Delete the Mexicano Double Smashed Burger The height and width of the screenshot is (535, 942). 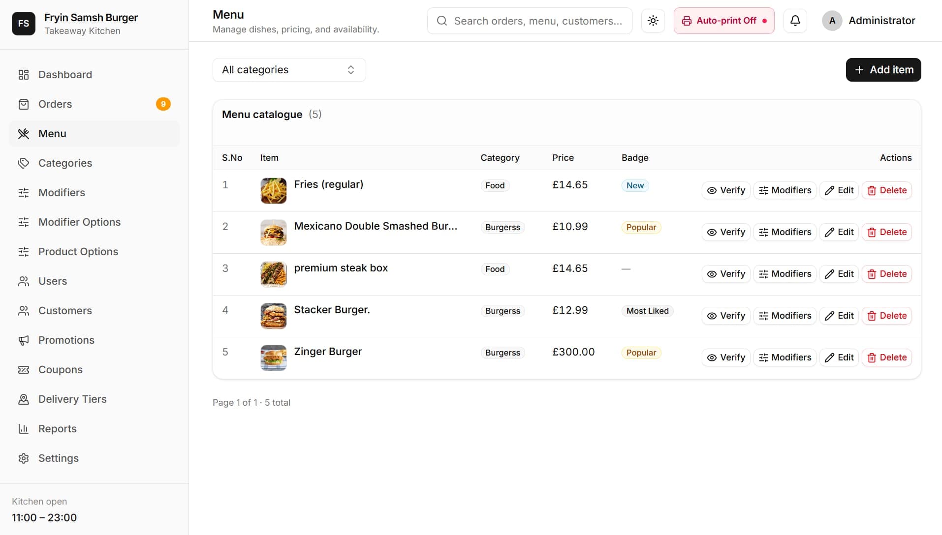[887, 232]
